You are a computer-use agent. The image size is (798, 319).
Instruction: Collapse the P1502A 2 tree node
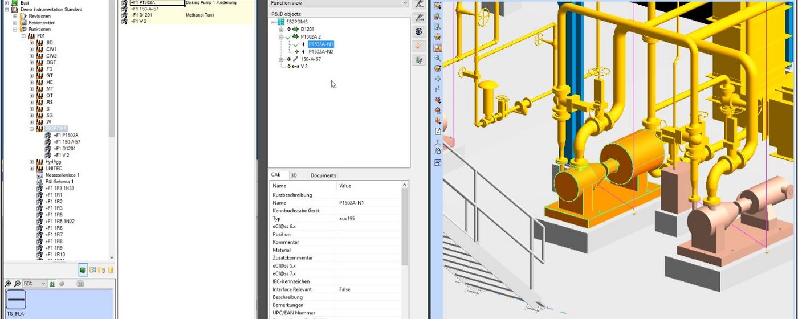(x=281, y=37)
